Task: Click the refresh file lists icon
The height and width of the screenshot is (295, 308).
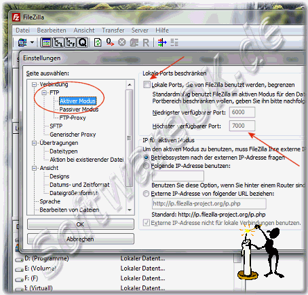Action: click(98, 42)
